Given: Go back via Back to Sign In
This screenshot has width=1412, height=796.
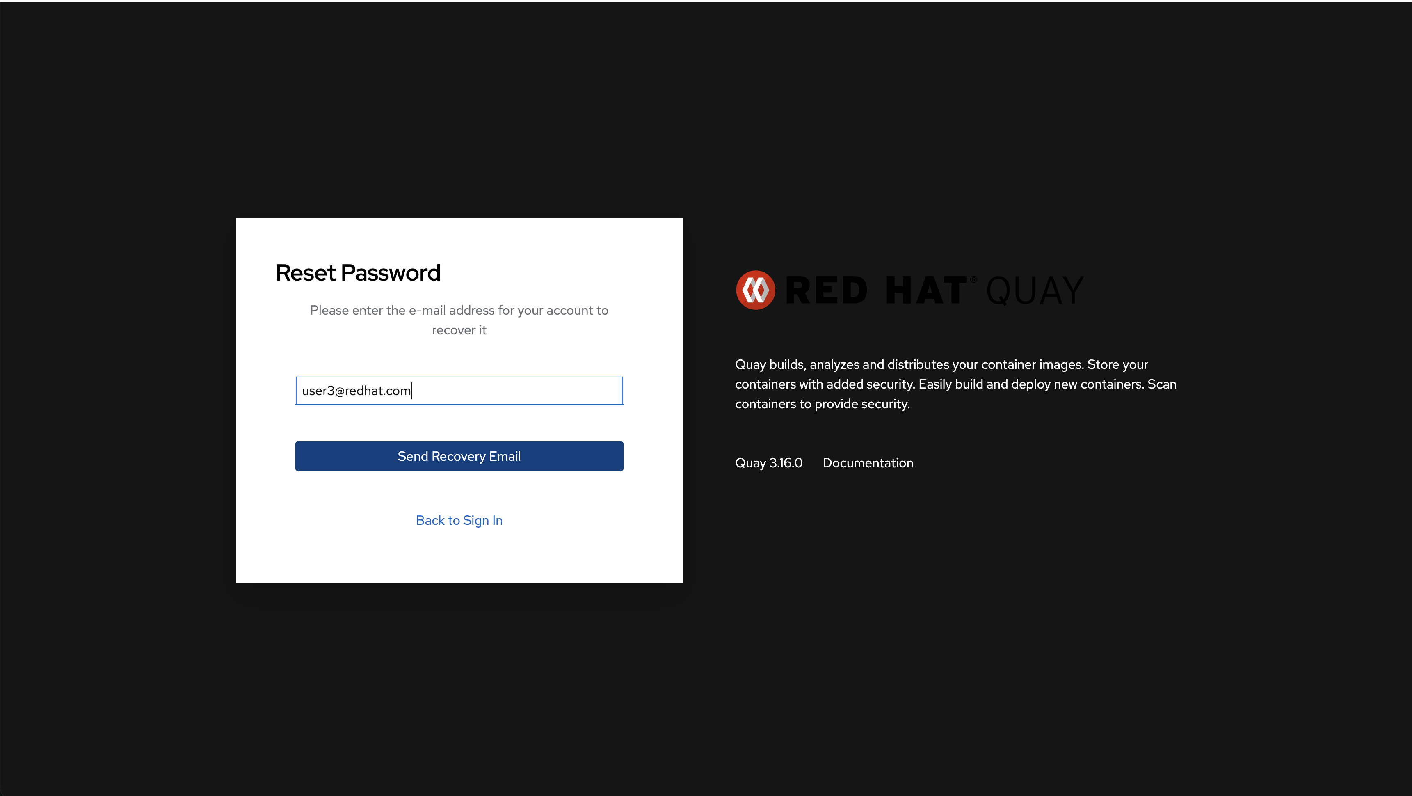Looking at the screenshot, I should coord(459,520).
